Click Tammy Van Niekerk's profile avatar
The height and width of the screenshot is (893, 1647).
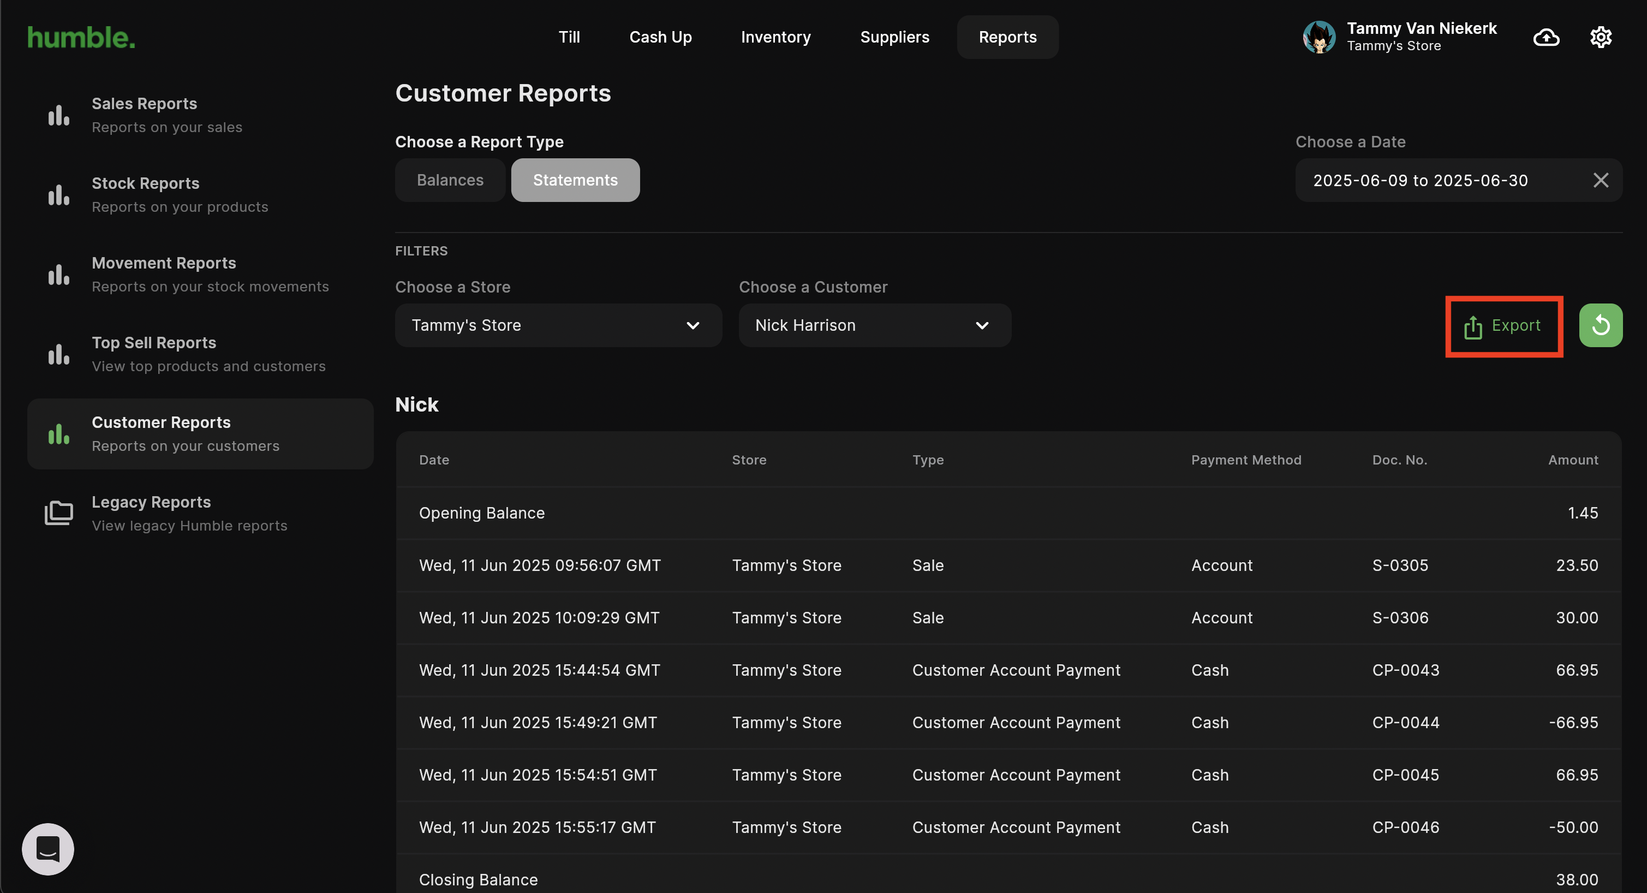tap(1319, 37)
